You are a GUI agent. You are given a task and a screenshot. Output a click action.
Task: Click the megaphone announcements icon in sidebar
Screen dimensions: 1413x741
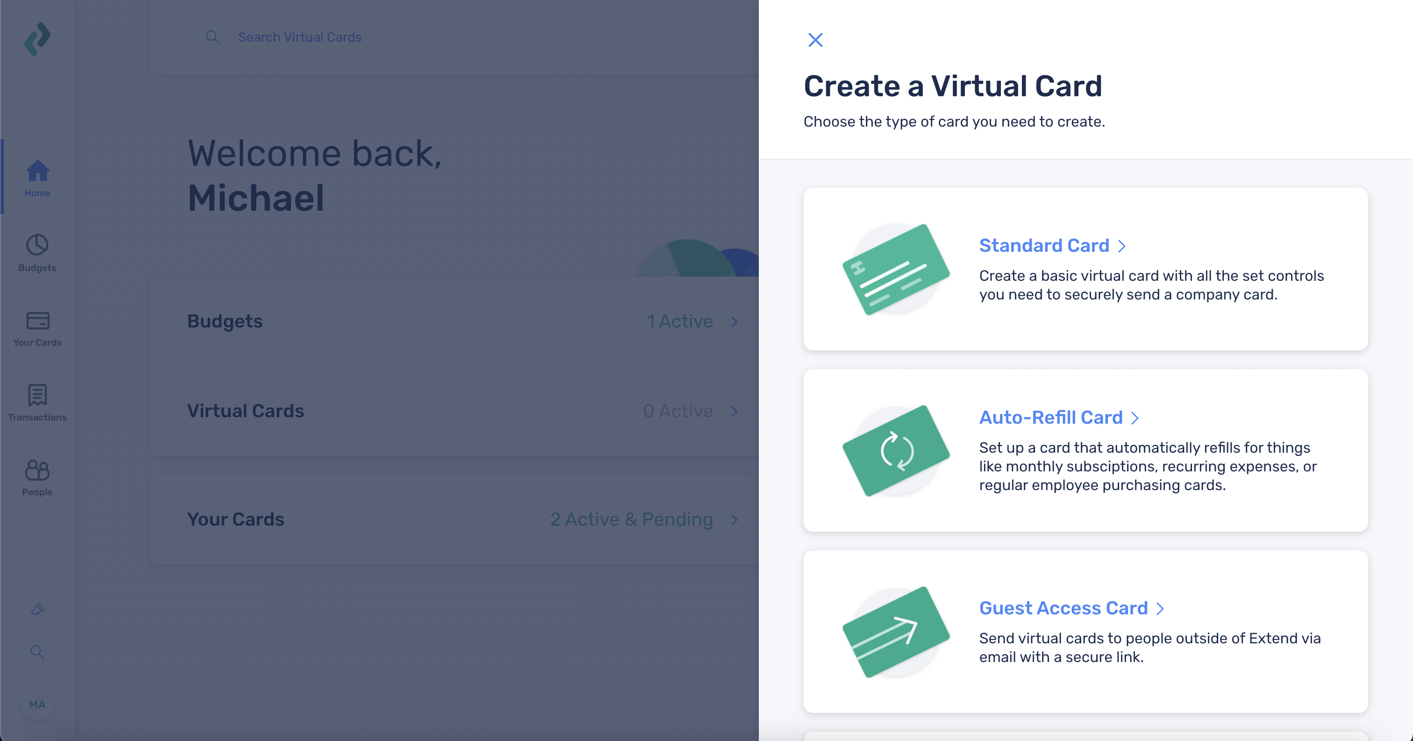pyautogui.click(x=37, y=609)
